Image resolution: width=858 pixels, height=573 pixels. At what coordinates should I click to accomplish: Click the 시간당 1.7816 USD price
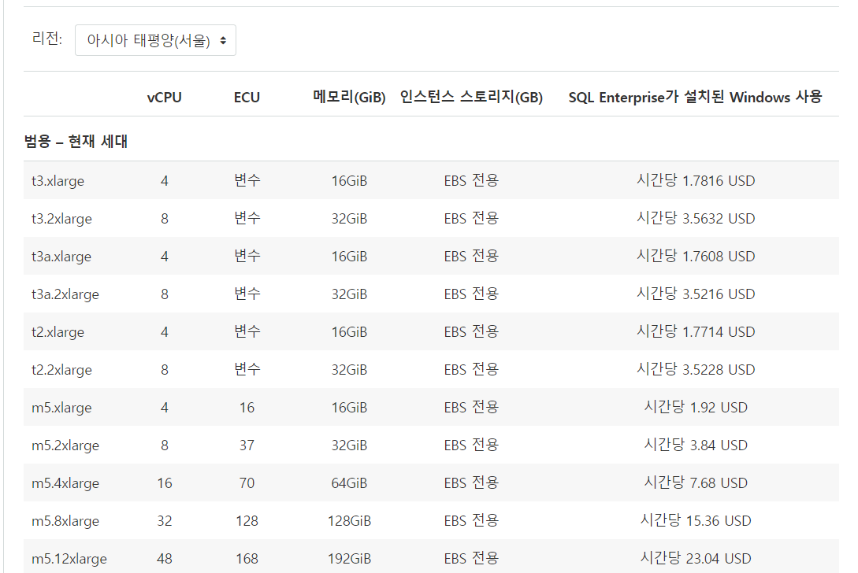pyautogui.click(x=696, y=181)
